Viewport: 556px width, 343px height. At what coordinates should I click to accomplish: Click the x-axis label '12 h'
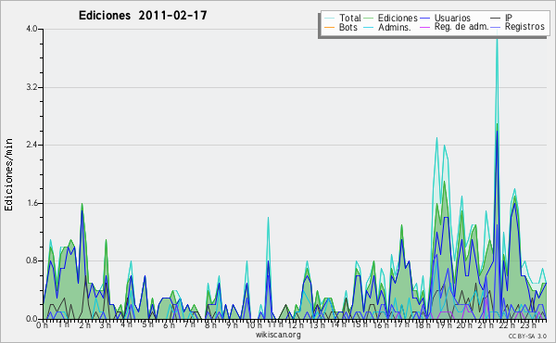pyautogui.click(x=296, y=324)
